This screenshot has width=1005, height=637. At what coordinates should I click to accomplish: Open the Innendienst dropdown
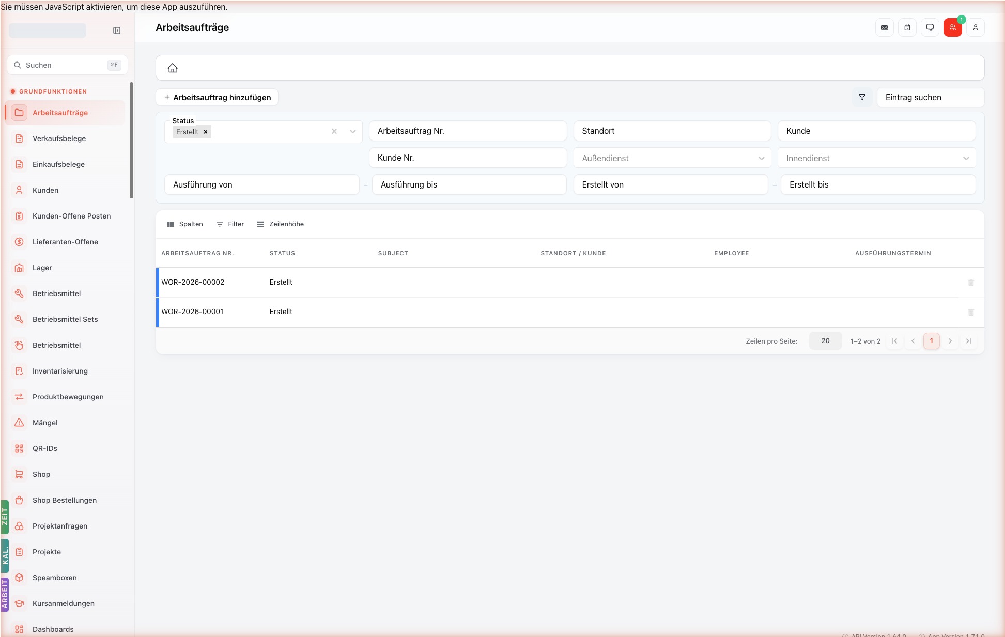(877, 158)
